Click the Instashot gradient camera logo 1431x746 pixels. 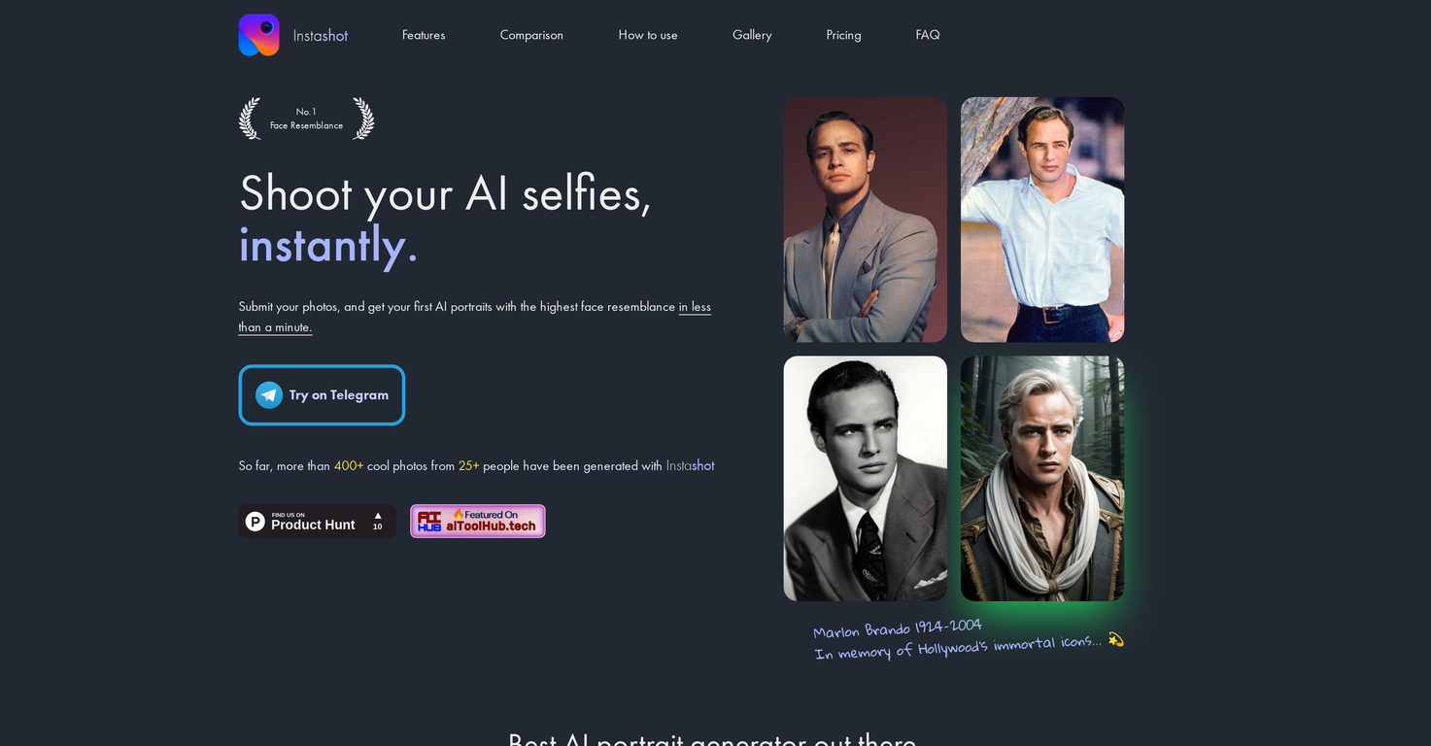[258, 35]
